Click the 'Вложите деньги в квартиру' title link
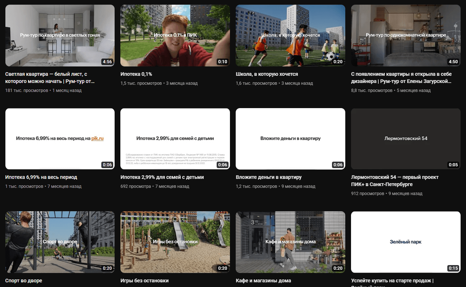This screenshot has height=287, width=466. (268, 177)
